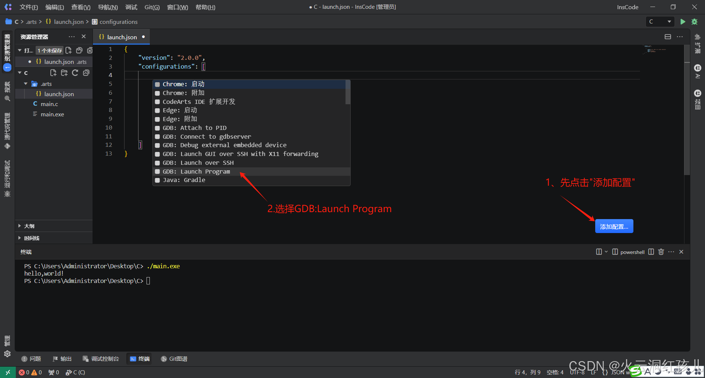Run the program with the green play icon
Viewport: 705px width, 378px height.
(683, 22)
